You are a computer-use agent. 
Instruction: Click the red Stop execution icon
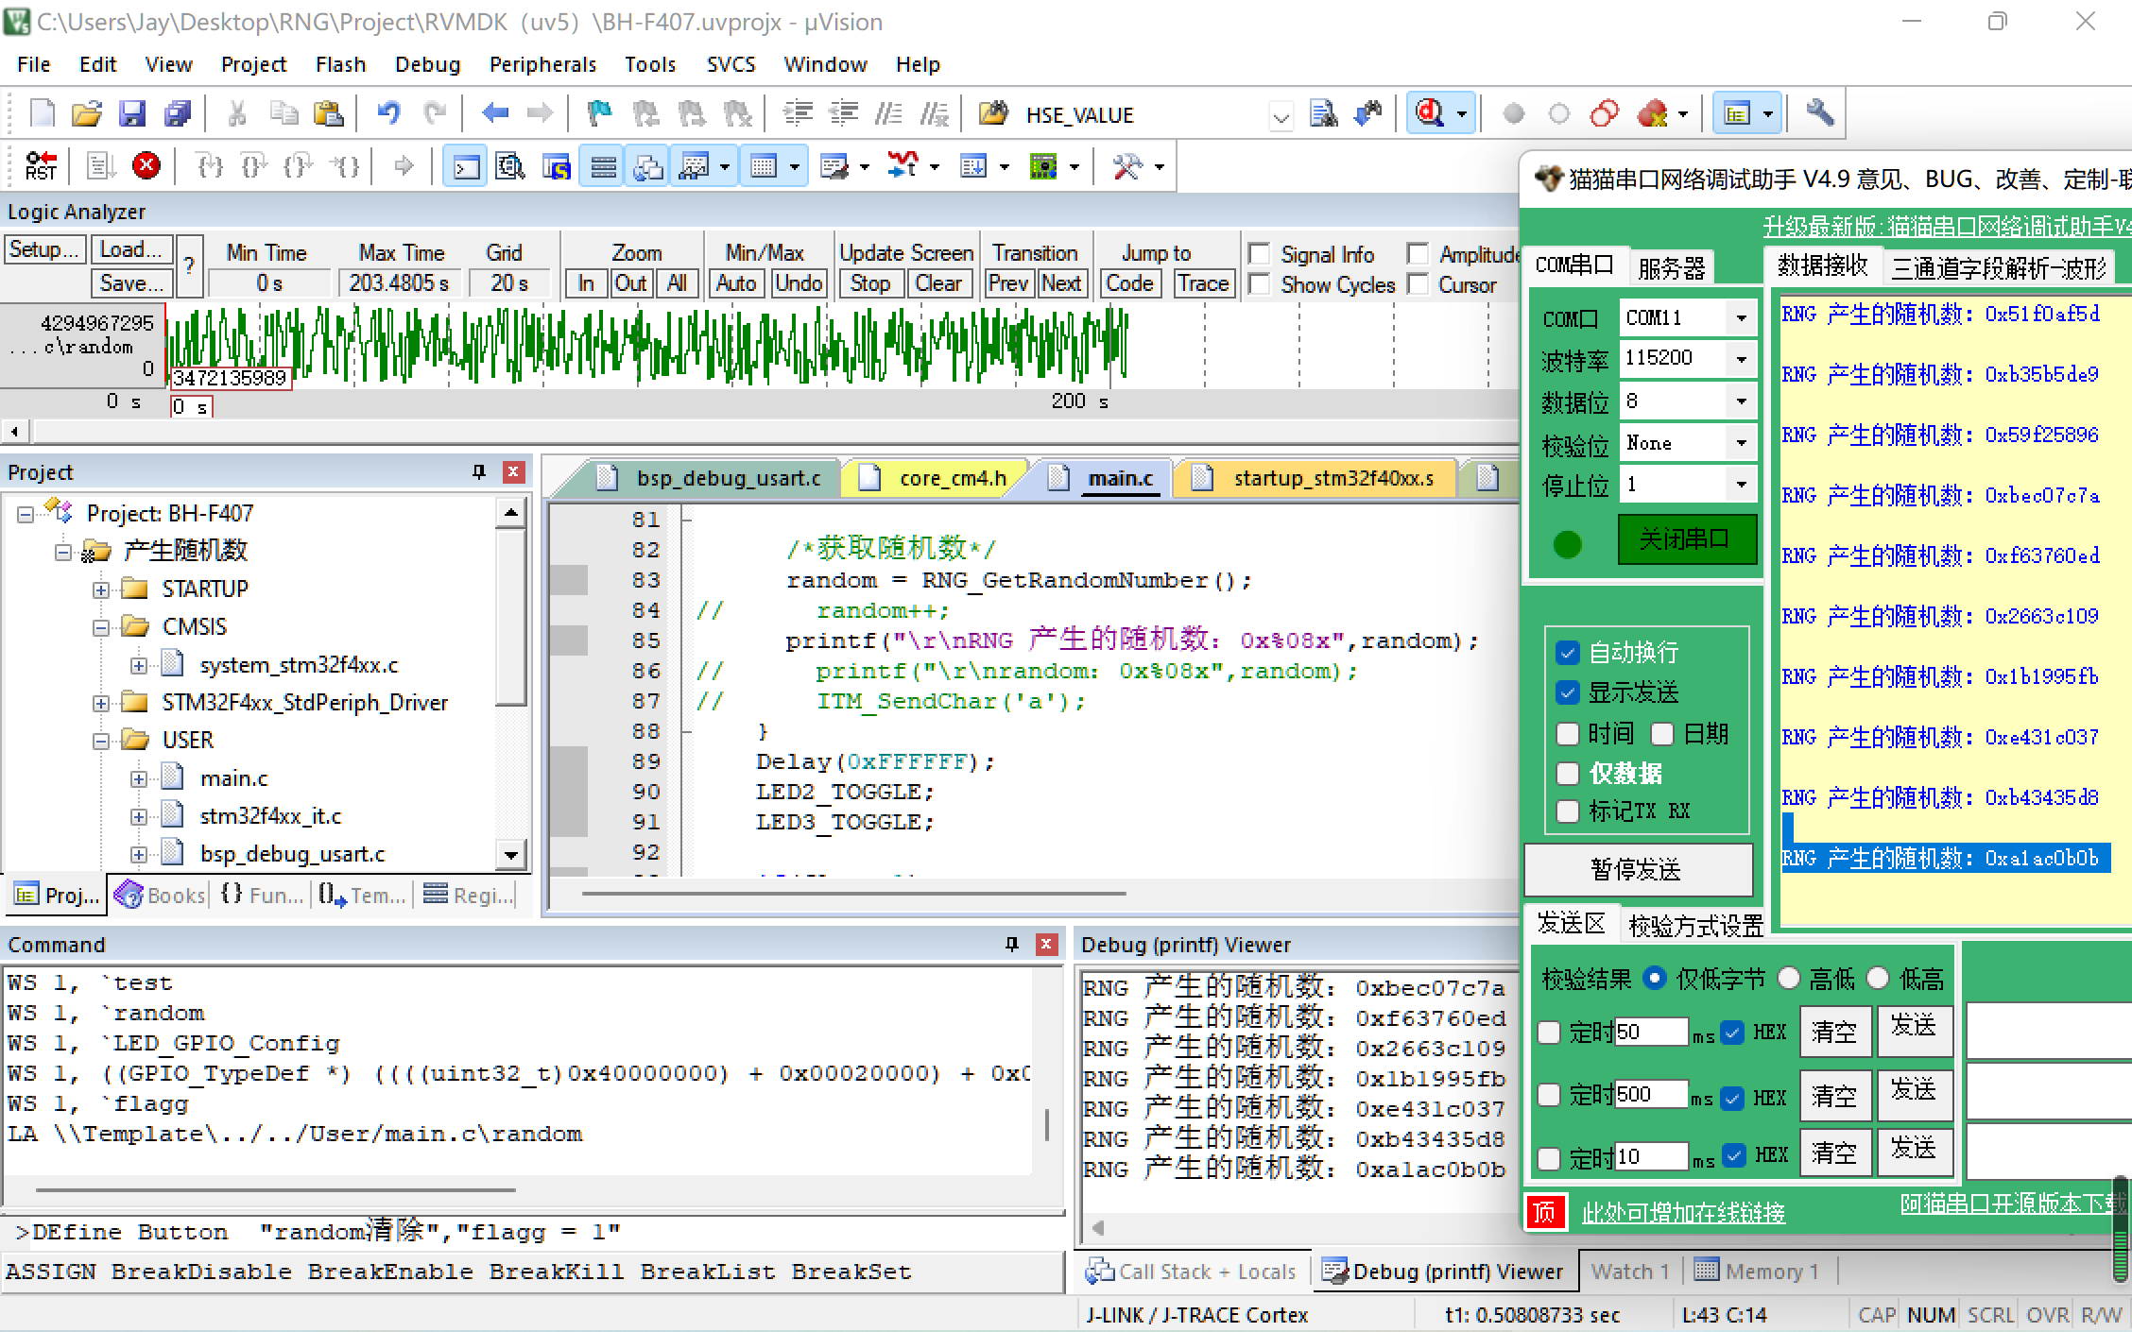coord(146,166)
